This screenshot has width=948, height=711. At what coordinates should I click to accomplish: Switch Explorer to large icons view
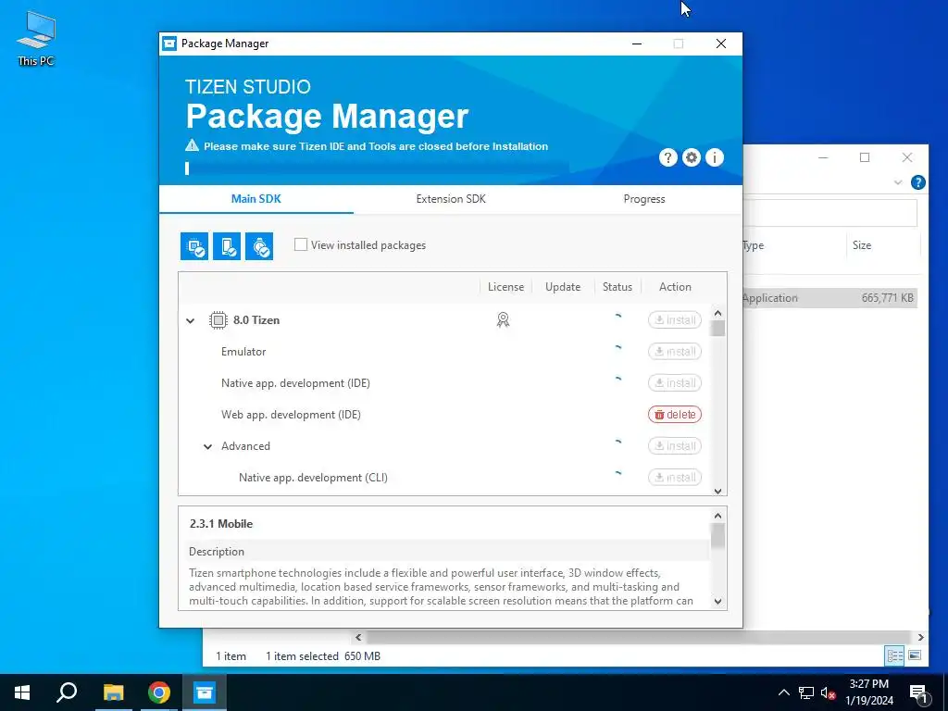tap(915, 655)
